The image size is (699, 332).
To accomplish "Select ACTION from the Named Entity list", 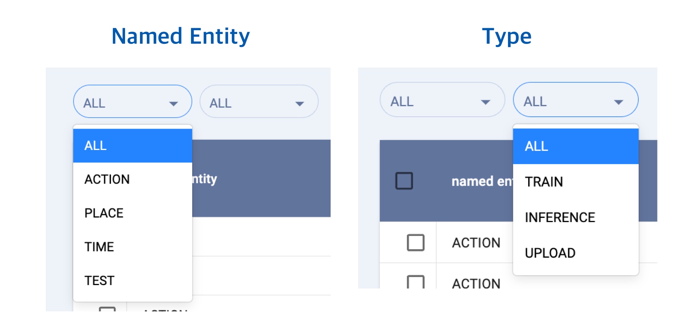I will 107,179.
